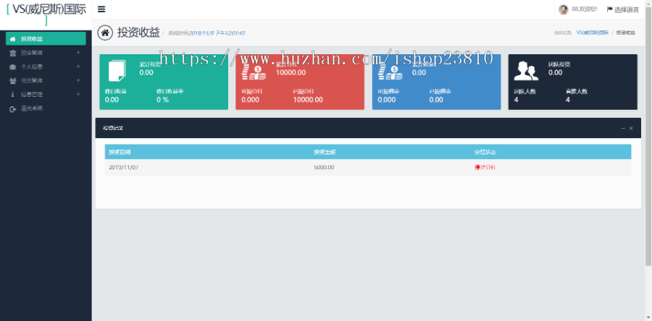The image size is (652, 321).
Task: Click the users icon for 会员管理
Action: pyautogui.click(x=13, y=80)
